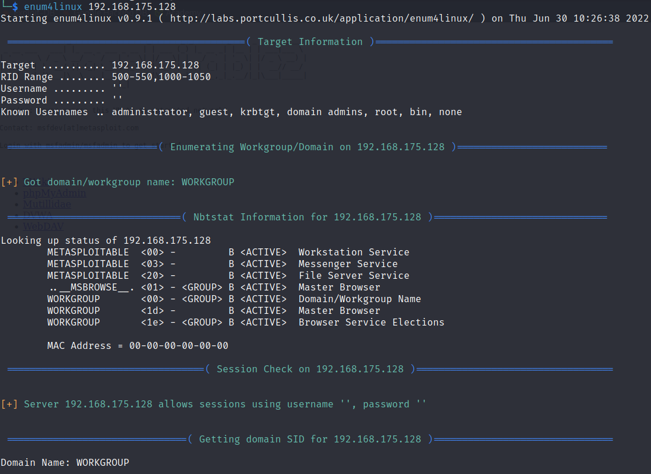Click the Password label line
The width and height of the screenshot is (651, 474).
61,100
